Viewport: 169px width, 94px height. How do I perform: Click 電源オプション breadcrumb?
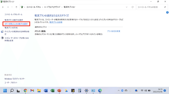(x=69, y=7)
